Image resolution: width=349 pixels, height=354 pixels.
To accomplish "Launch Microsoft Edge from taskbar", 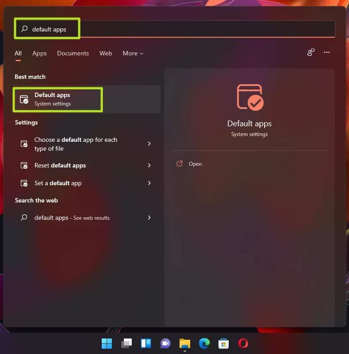I will point(204,343).
